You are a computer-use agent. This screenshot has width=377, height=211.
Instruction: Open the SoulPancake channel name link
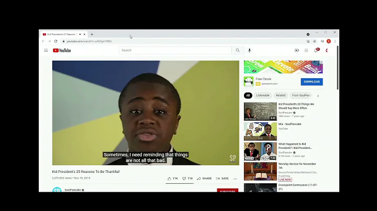point(73,190)
